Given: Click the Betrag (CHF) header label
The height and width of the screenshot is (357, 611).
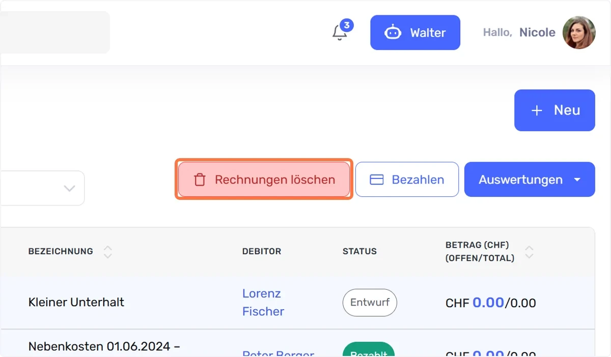Looking at the screenshot, I should (480, 251).
